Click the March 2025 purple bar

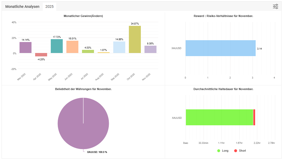[26, 48]
